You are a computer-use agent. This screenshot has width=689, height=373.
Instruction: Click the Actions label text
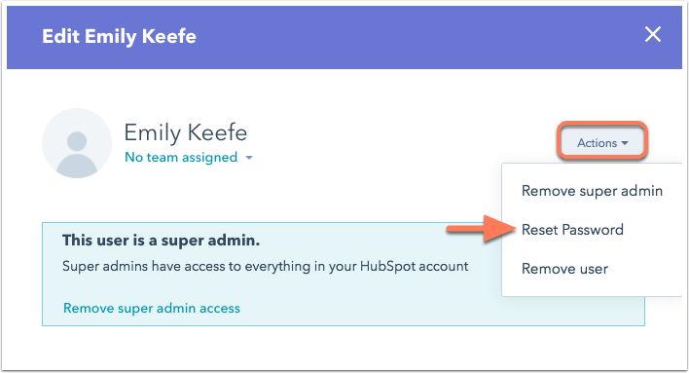597,143
